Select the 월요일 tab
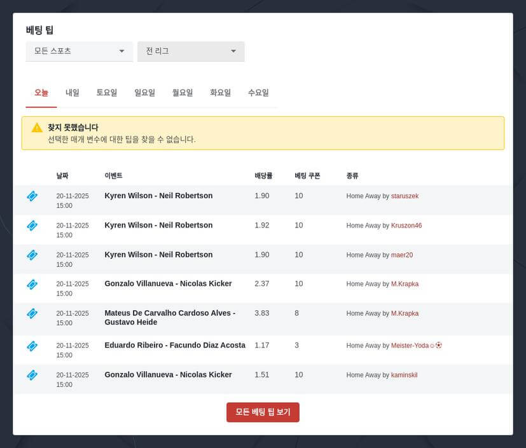 tap(183, 93)
